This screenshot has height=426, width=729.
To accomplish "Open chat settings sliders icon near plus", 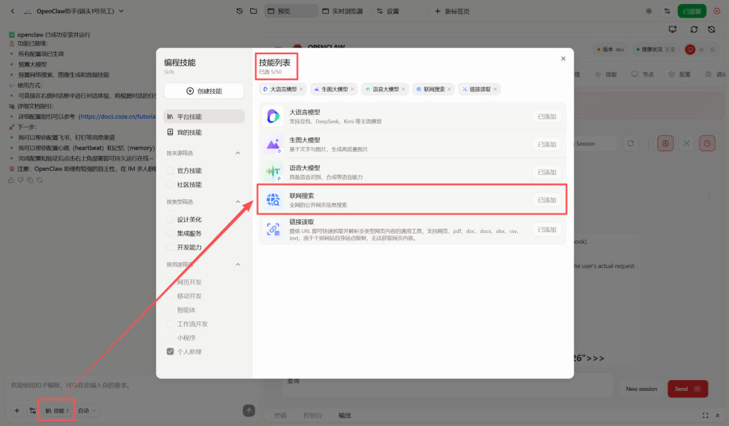I will pyautogui.click(x=32, y=410).
